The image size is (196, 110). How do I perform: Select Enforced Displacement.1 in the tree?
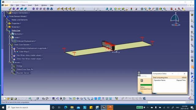coord(26,41)
